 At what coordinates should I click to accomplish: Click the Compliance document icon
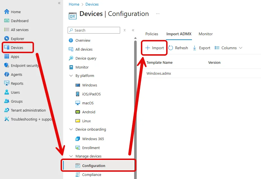pyautogui.click(x=78, y=175)
